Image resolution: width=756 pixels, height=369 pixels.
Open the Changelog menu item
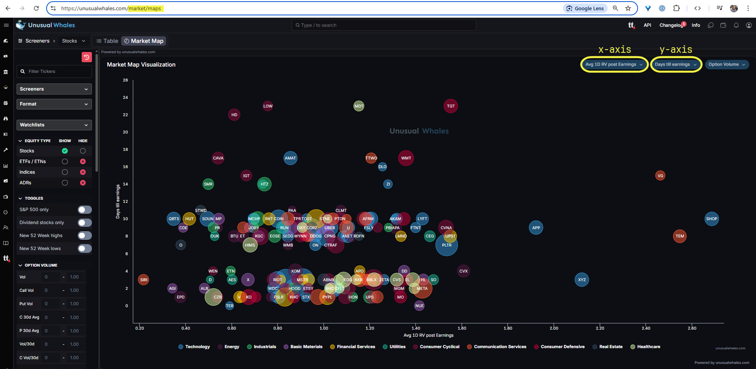point(671,25)
